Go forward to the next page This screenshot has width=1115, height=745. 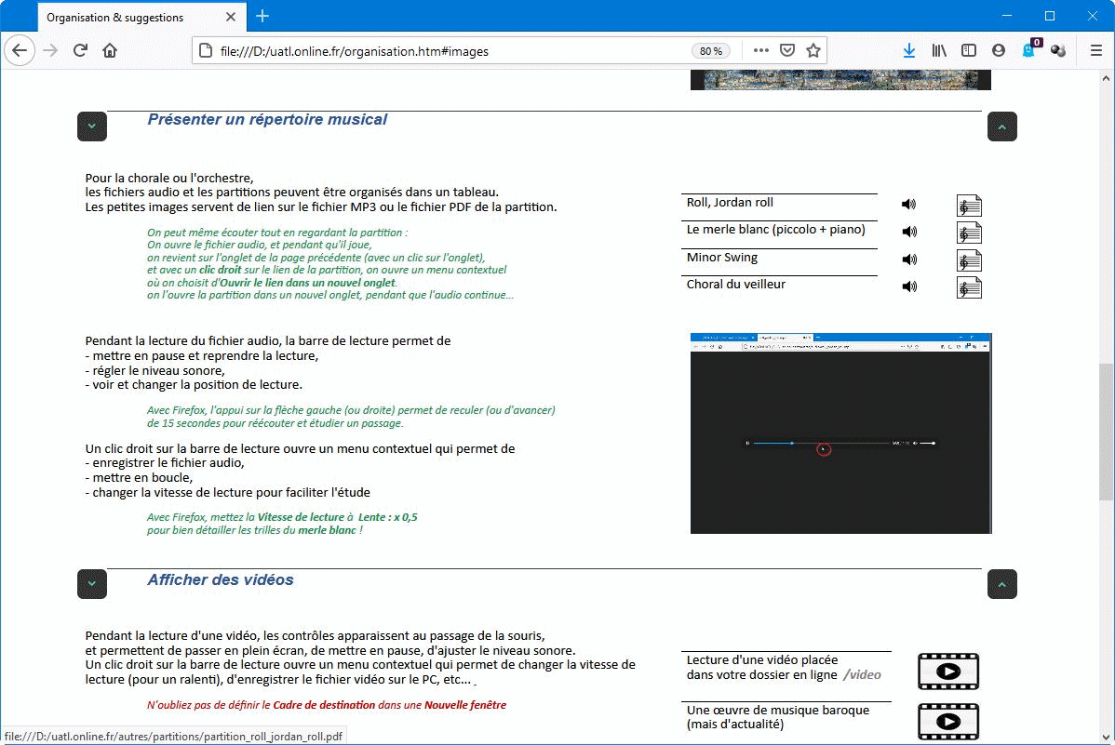point(49,50)
